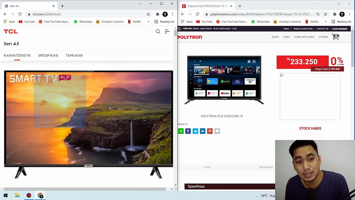The image size is (355, 200).
Task: Click the POLYTRON PLD 32AD1508 /G title
Action: 222,116
